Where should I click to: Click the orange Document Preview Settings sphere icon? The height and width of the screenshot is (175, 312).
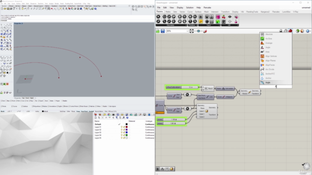coord(302,31)
